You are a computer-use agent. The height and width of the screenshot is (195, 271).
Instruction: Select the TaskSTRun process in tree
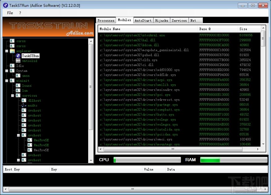point(31,56)
